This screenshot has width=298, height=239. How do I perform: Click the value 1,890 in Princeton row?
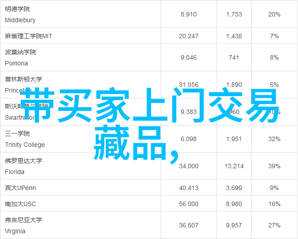click(234, 85)
